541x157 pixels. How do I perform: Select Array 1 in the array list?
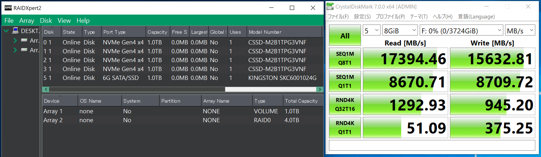click(182, 111)
